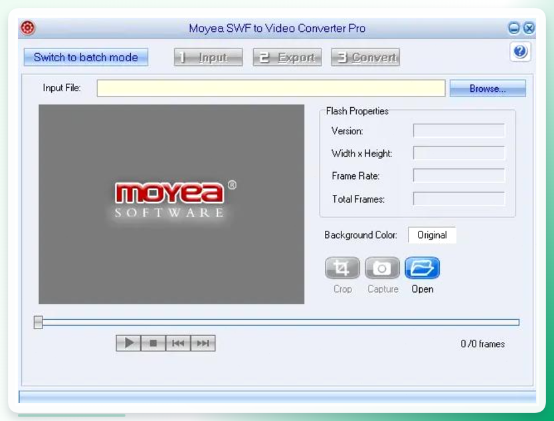Skip to the next frame
Image resolution: width=554 pixels, height=421 pixels.
tap(203, 343)
